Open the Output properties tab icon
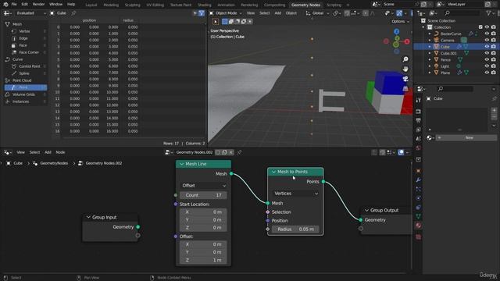The height and width of the screenshot is (281, 500). (x=419, y=120)
